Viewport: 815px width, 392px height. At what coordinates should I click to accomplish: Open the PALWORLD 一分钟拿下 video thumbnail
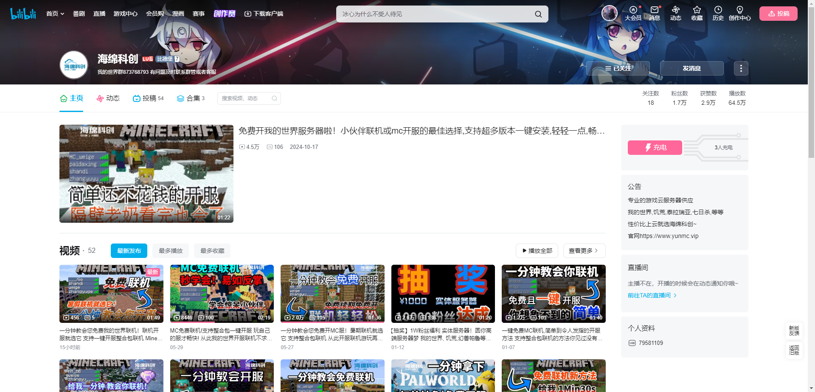[443, 376]
